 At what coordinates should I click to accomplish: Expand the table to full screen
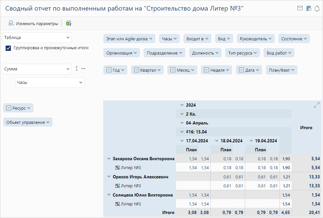[316, 105]
